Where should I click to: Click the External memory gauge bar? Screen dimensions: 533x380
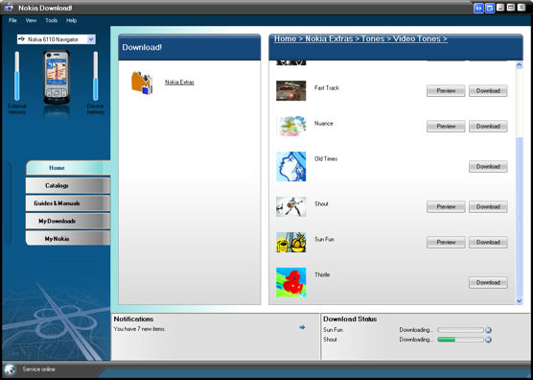(17, 76)
